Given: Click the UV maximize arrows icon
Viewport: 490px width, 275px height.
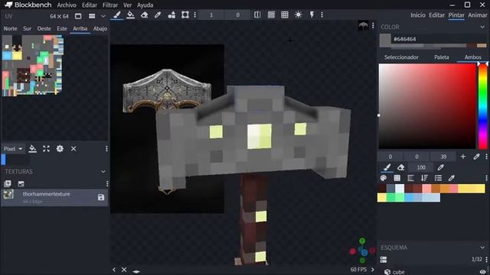Looking at the screenshot, I should tap(46, 149).
